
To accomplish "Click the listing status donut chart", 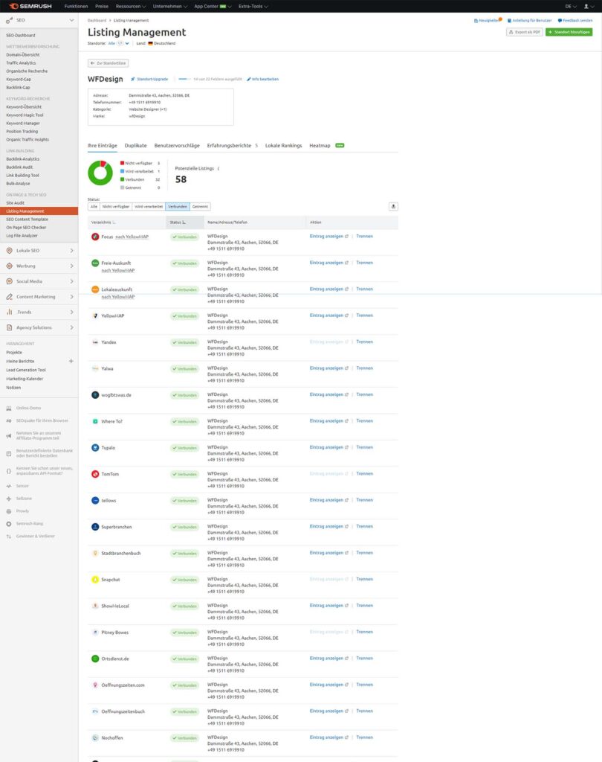I will pos(100,173).
